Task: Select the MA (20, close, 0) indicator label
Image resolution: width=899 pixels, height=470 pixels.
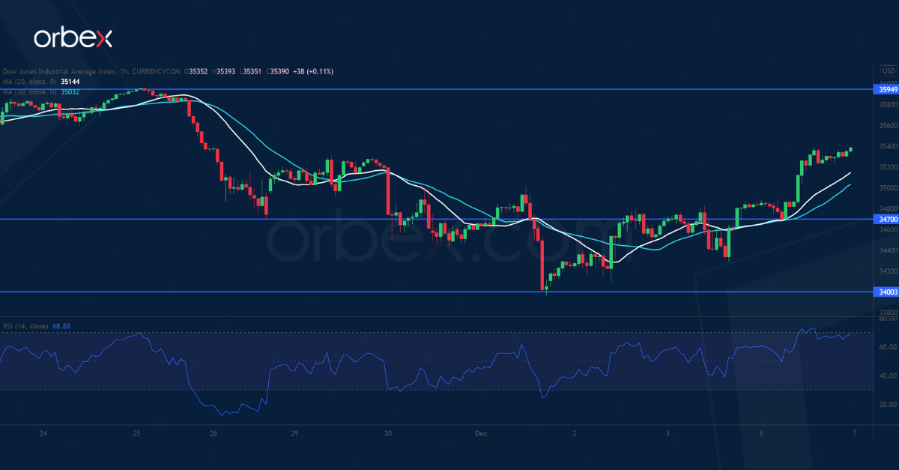Action: (x=29, y=81)
